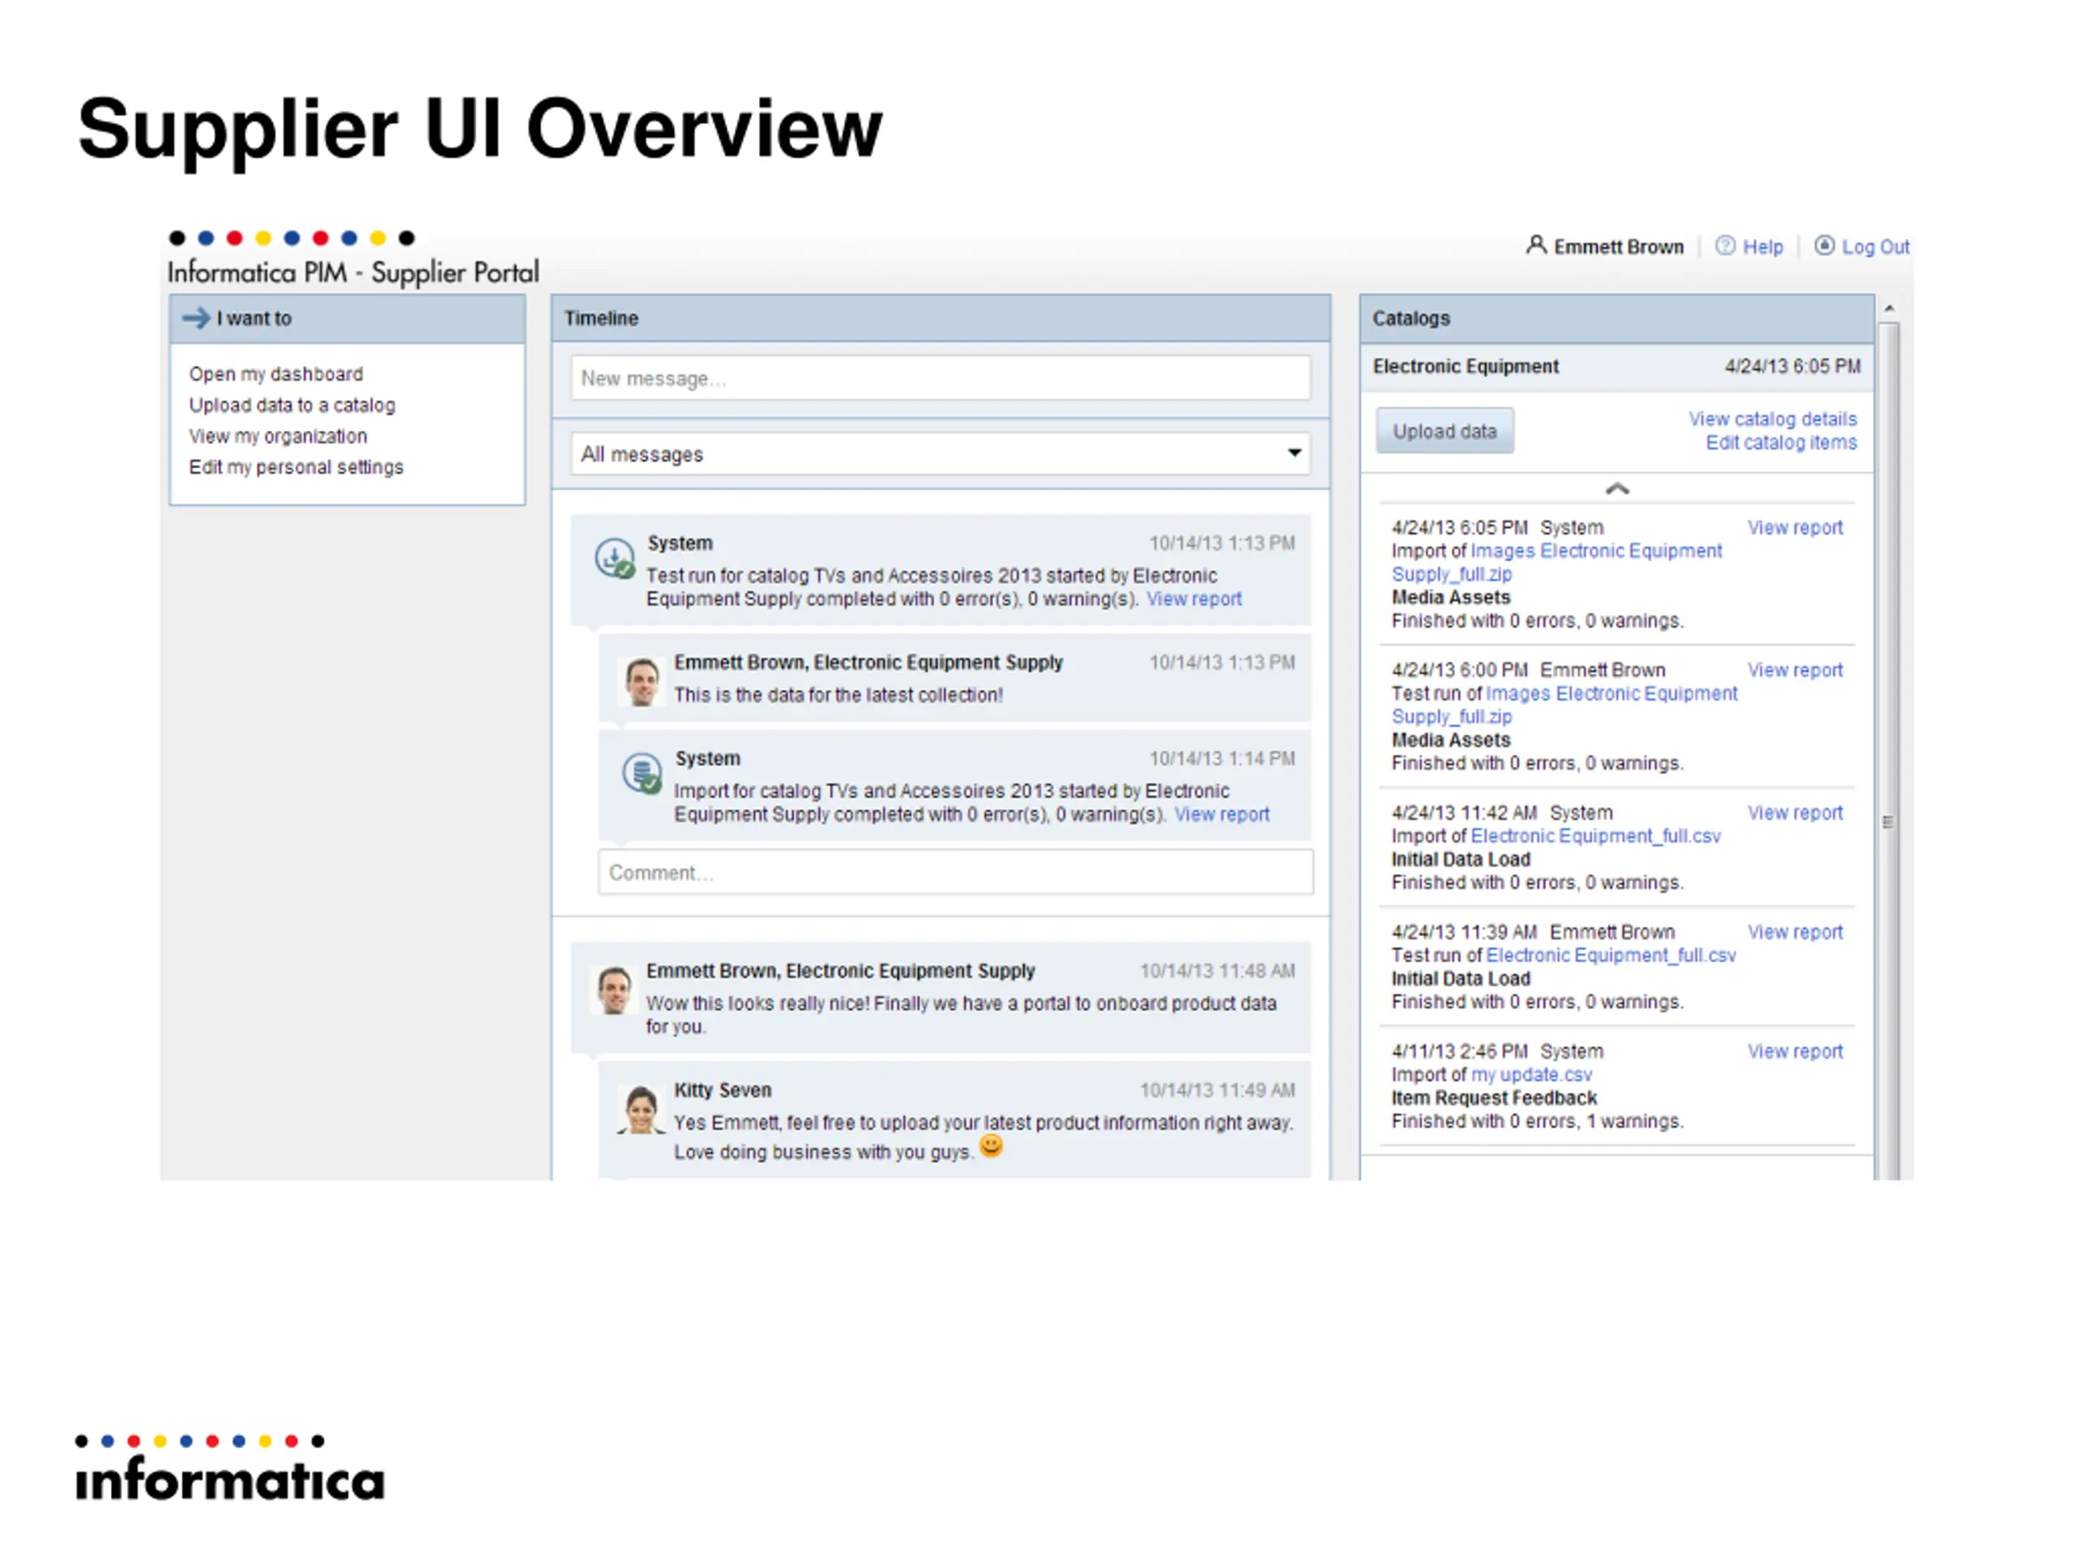Viewport: 2074px width, 1555px height.
Task: Click the Catalogs panel header
Action: coord(1616,317)
